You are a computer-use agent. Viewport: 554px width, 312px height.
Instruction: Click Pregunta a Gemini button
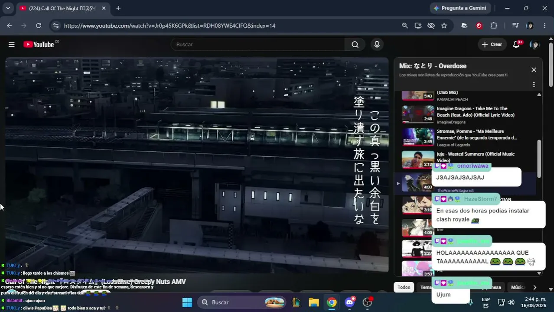pyautogui.click(x=460, y=8)
